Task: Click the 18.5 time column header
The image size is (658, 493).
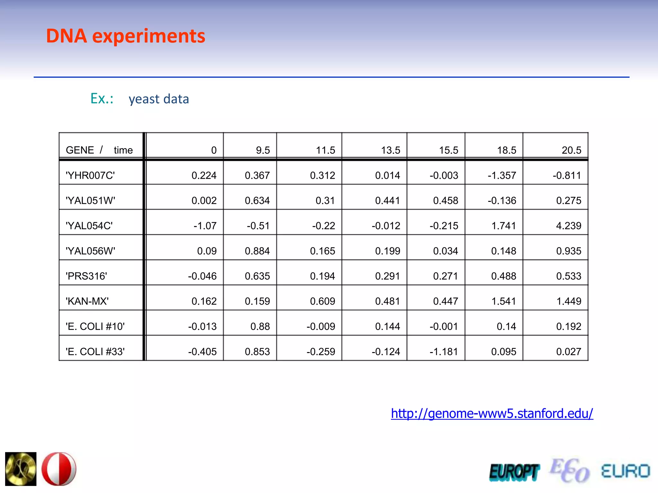Action: pyautogui.click(x=507, y=150)
